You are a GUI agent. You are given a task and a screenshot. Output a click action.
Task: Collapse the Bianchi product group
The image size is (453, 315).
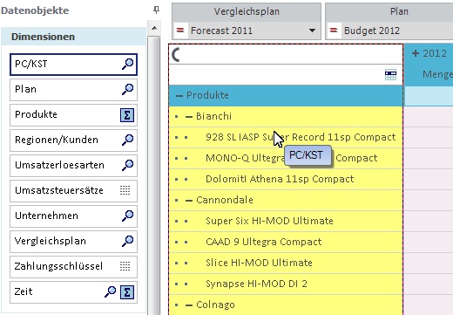189,117
